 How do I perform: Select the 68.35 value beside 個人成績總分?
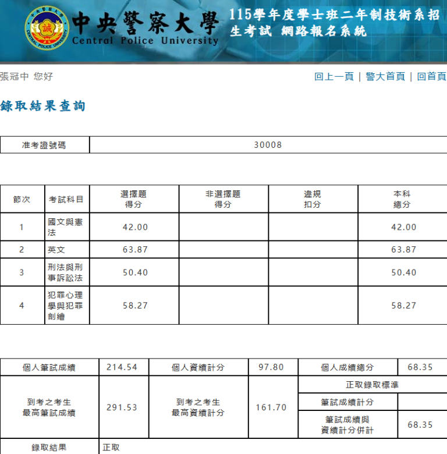click(x=420, y=367)
